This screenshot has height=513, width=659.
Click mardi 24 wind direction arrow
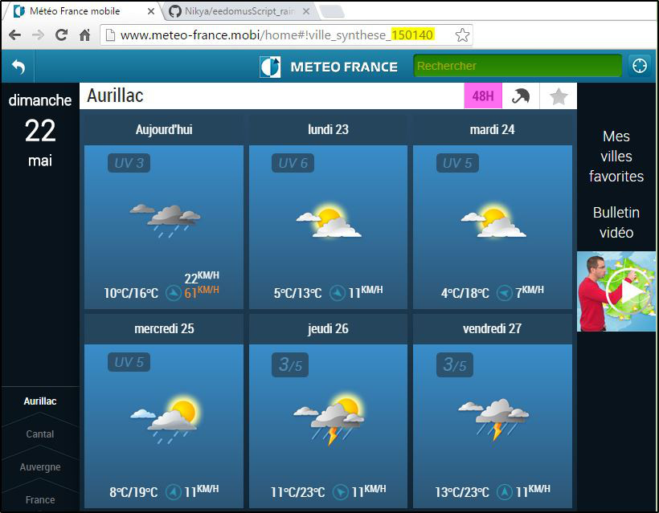505,292
